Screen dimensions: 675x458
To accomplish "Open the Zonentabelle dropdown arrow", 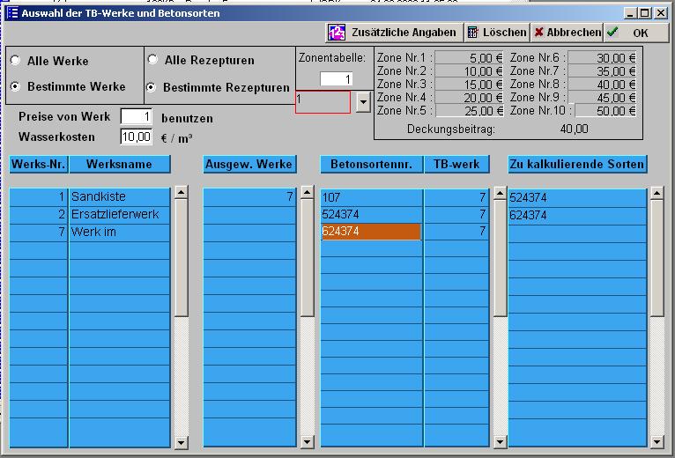I will coord(364,102).
